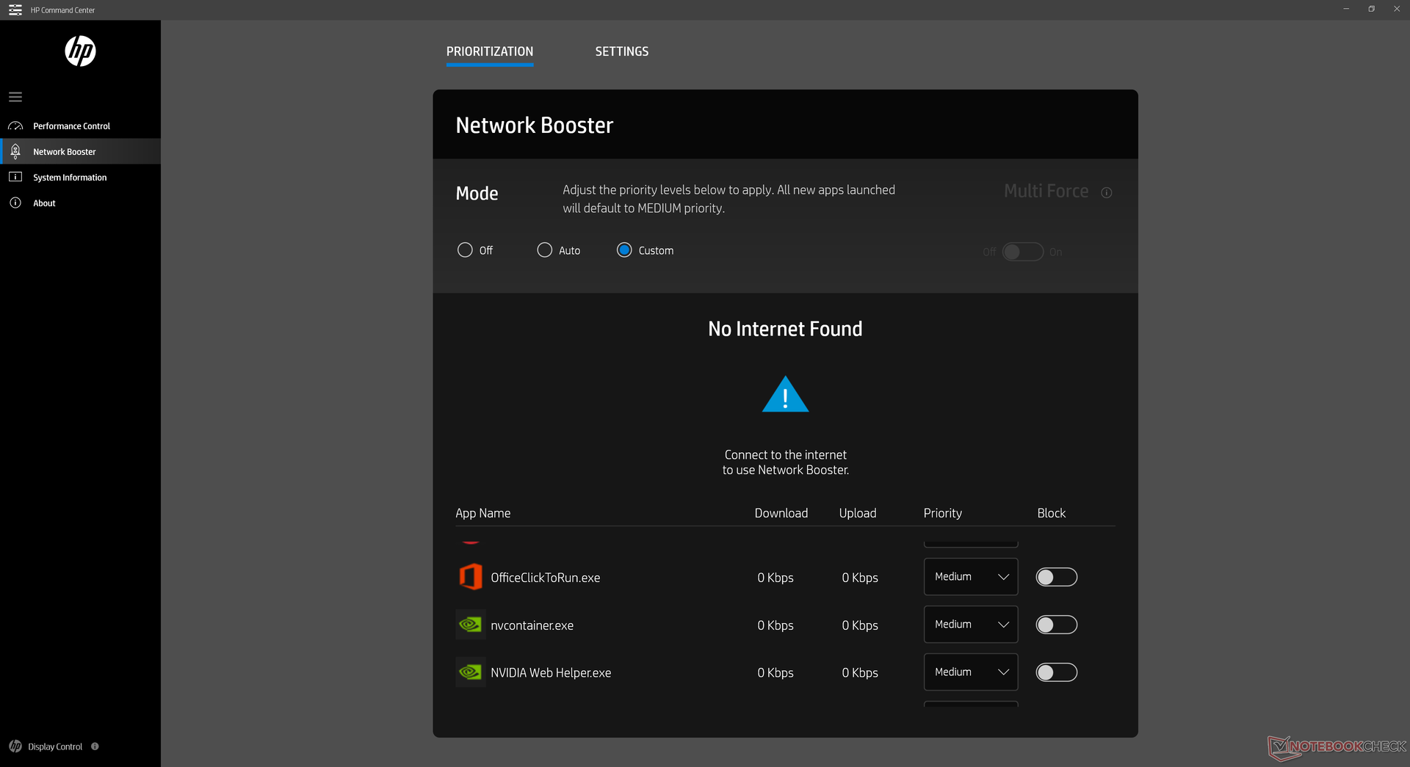
Task: Toggle block for OfficeClickToRun.exe
Action: 1056,577
